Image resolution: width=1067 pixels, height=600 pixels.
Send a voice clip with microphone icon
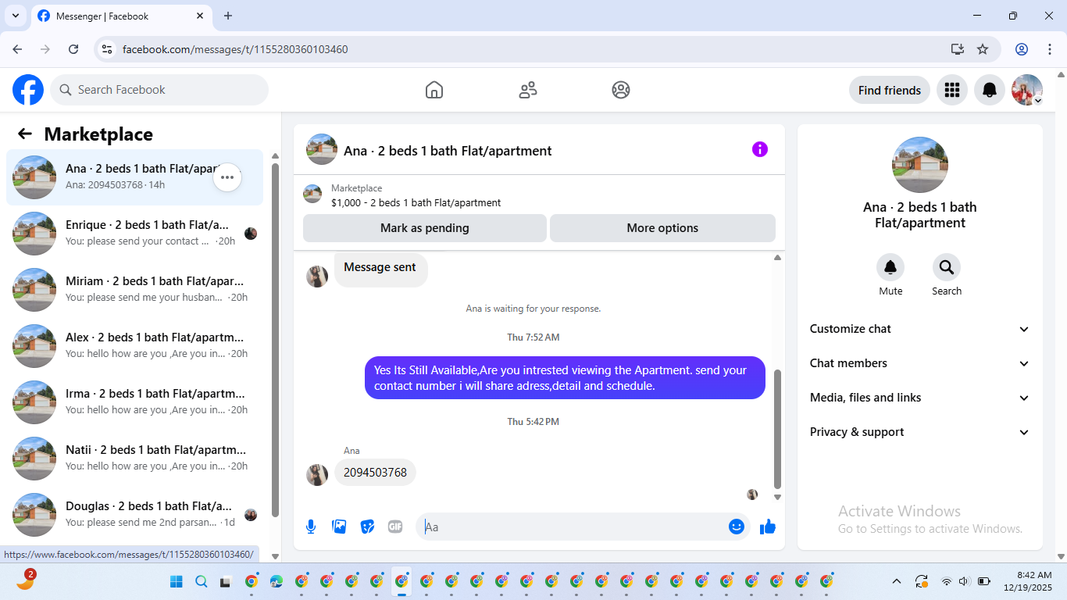click(x=311, y=527)
